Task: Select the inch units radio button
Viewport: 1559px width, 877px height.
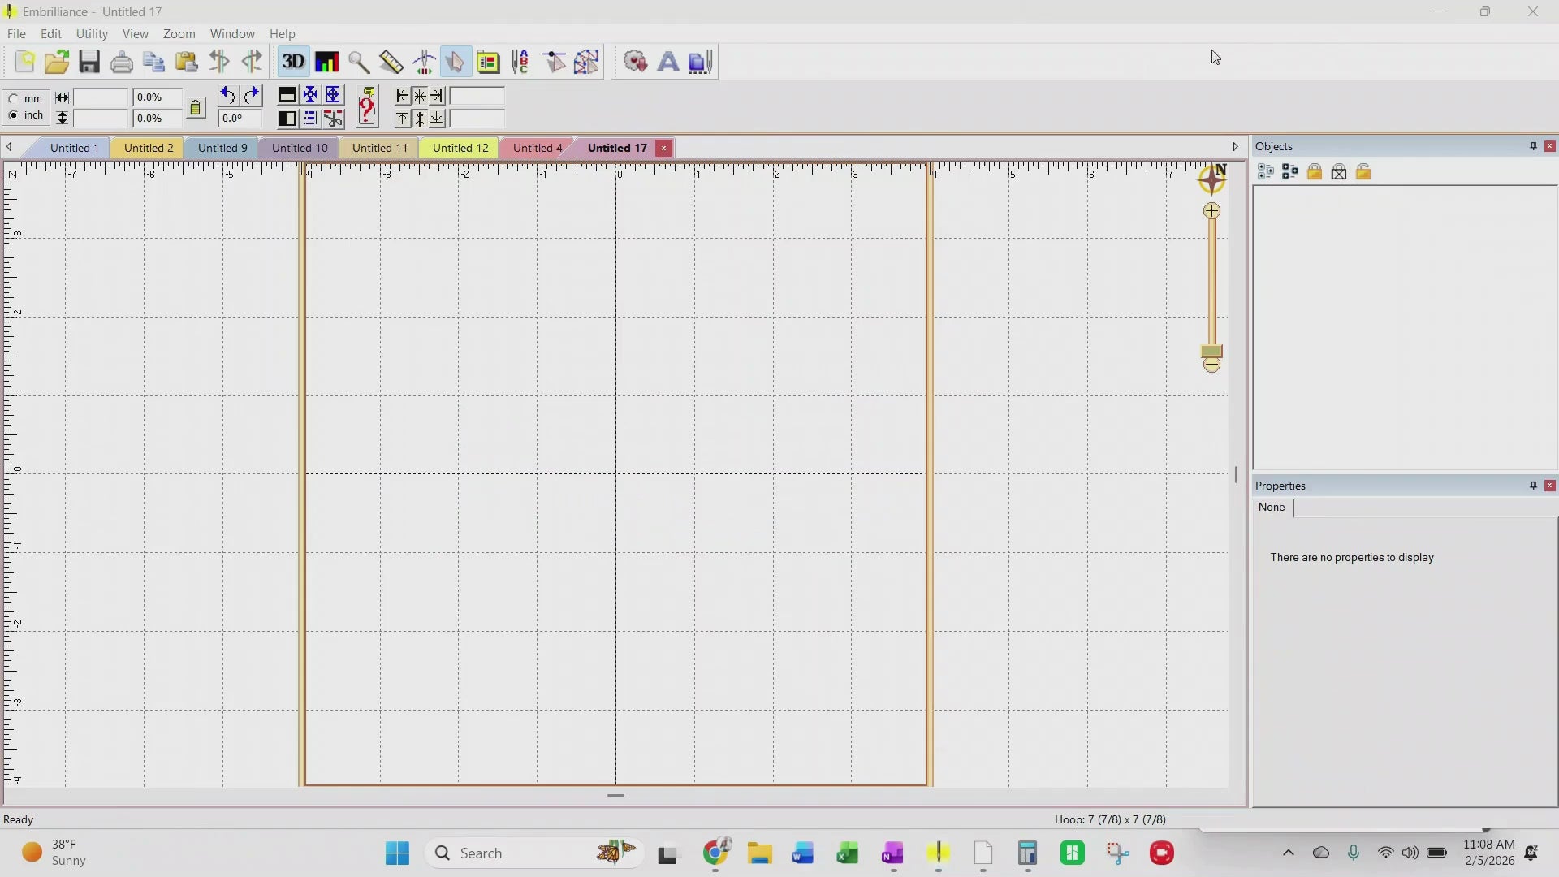Action: click(x=13, y=115)
